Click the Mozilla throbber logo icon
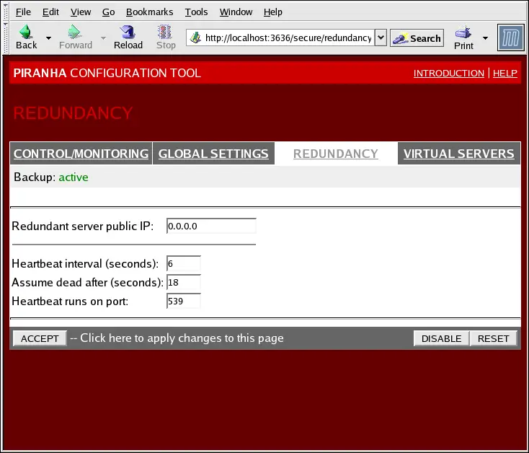 (x=511, y=38)
